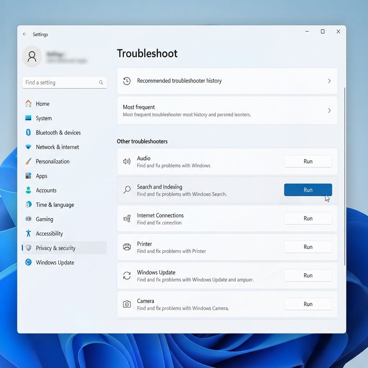Select the Apps sidebar label
The height and width of the screenshot is (368, 368).
(42, 176)
